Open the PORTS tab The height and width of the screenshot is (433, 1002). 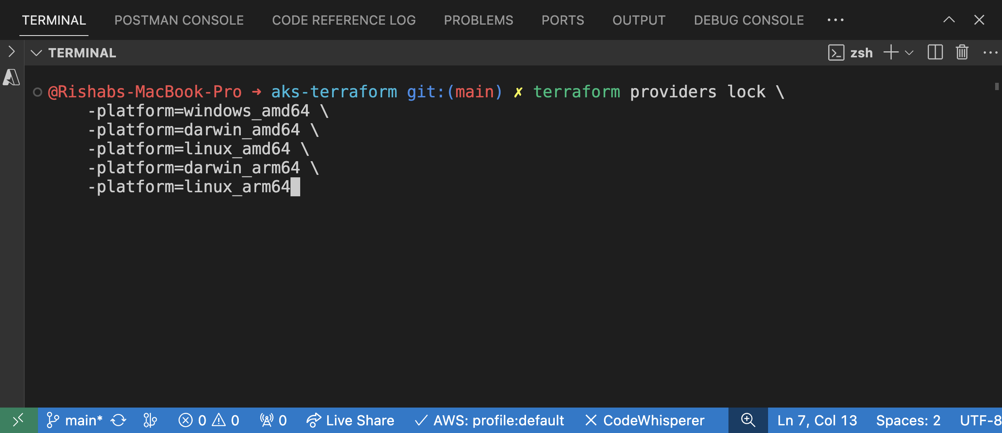[563, 20]
